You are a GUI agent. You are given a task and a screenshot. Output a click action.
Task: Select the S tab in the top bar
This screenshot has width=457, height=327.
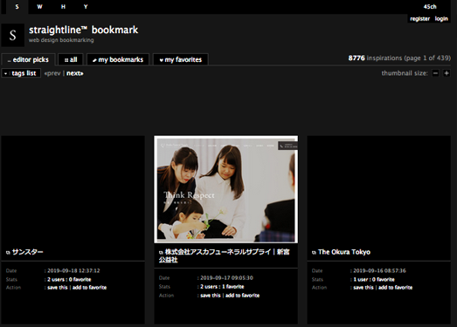17,7
